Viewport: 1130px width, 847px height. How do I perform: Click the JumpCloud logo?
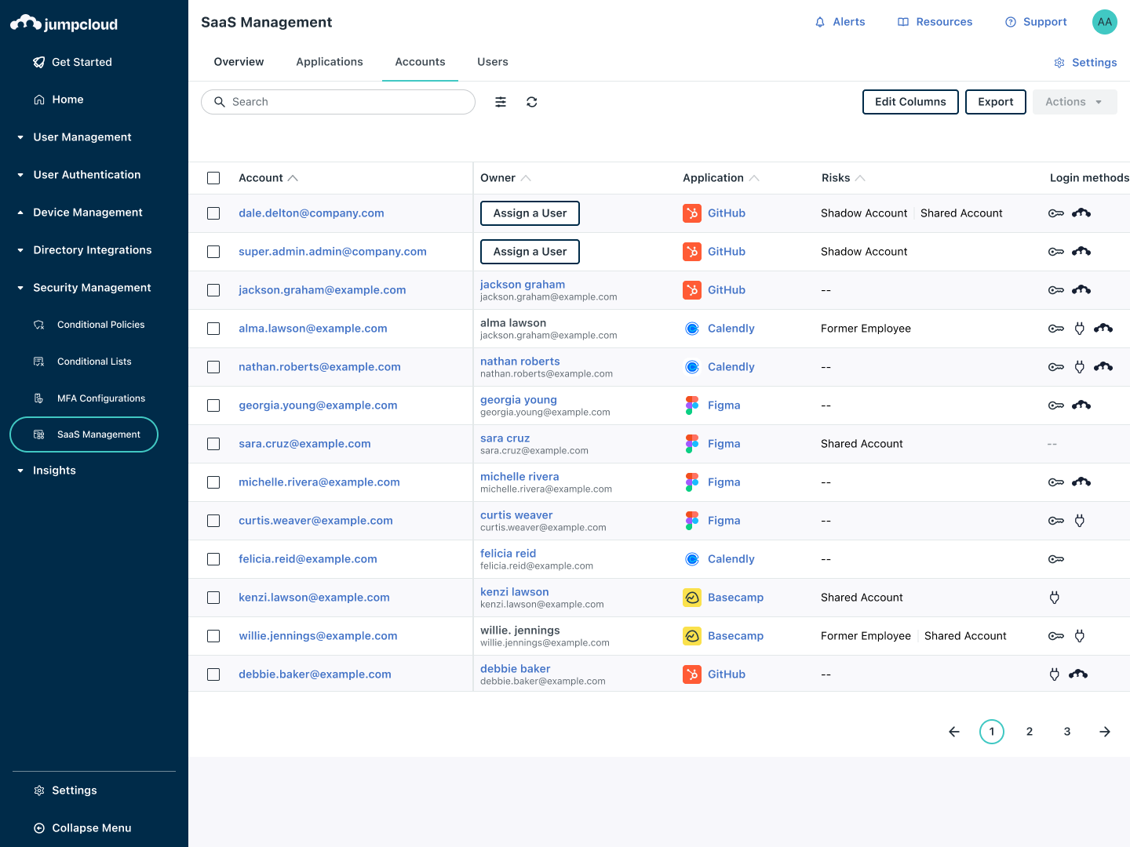coord(64,24)
